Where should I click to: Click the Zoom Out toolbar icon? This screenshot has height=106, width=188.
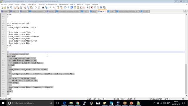click(x=53, y=7)
